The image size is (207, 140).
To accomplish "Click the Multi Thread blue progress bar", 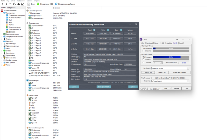I will coord(167,57).
